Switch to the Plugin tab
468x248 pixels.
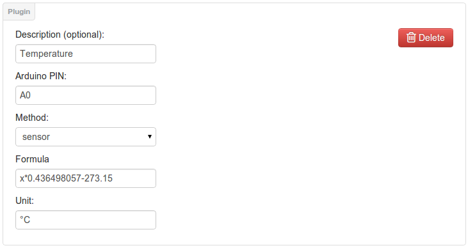pyautogui.click(x=19, y=12)
